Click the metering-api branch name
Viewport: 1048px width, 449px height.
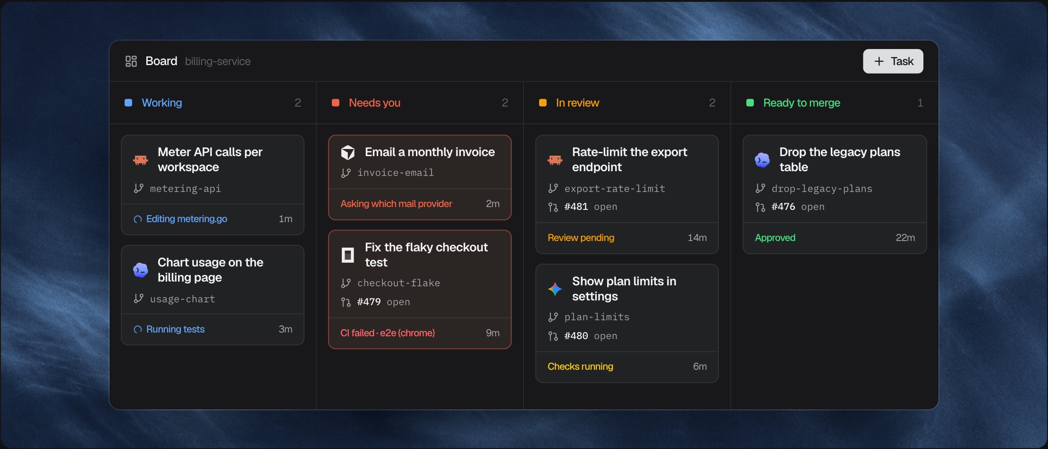click(x=186, y=189)
